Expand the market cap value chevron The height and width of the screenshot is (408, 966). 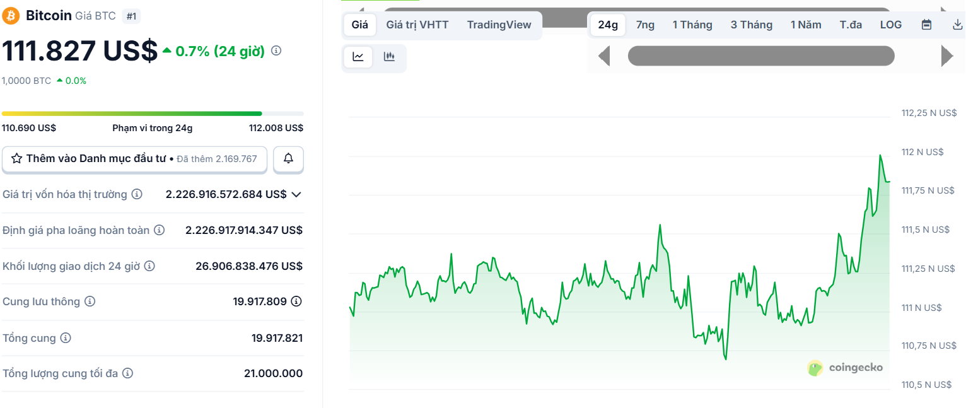pos(296,194)
